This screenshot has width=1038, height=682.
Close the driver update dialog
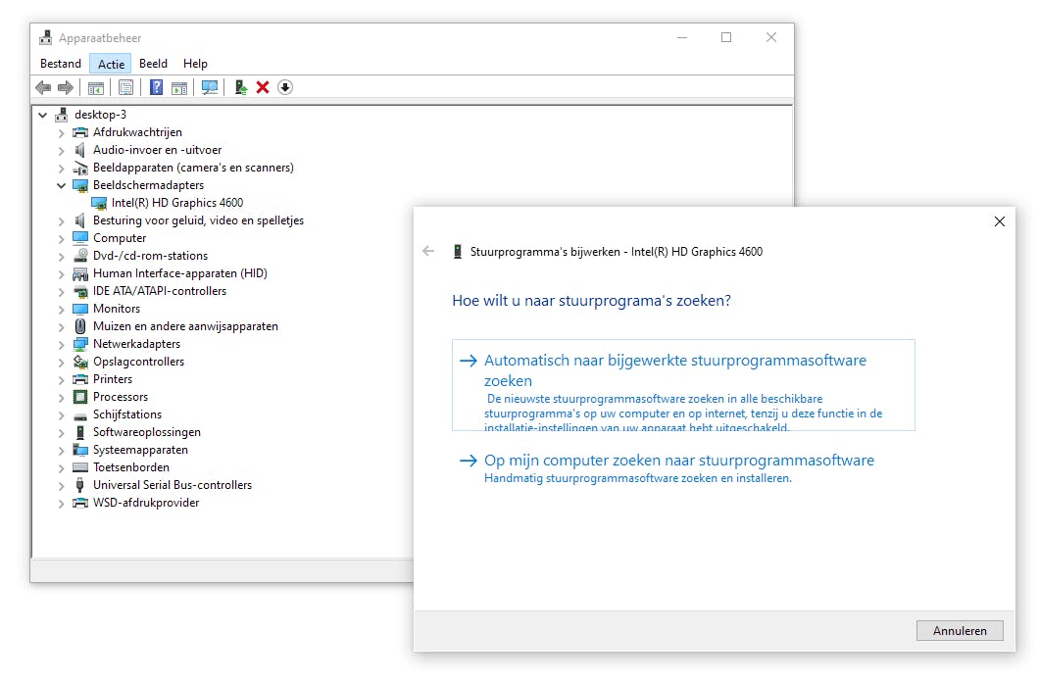pos(1000,221)
